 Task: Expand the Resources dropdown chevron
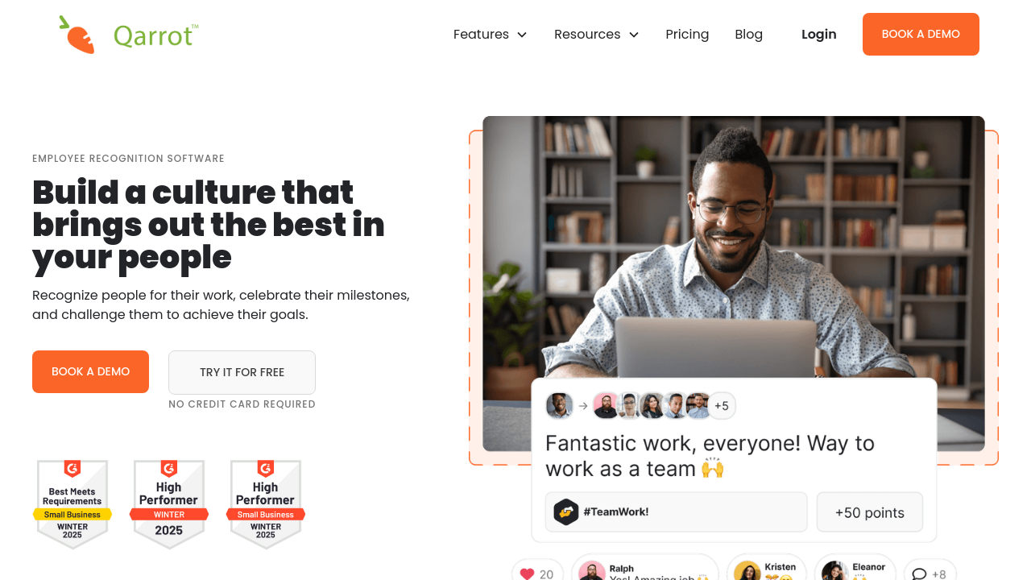(634, 35)
